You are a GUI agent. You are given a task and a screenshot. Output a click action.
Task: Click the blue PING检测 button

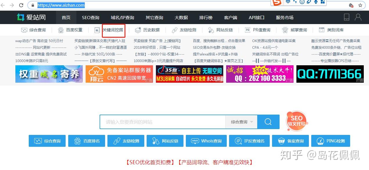pyautogui.click(x=331, y=141)
